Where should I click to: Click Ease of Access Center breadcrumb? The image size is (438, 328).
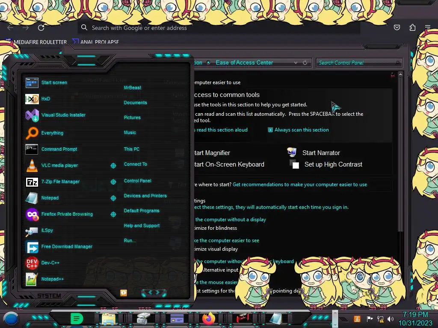[244, 63]
